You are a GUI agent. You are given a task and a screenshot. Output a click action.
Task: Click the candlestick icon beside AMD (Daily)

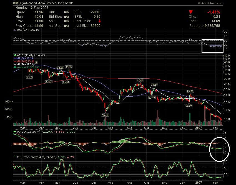tap(15, 55)
